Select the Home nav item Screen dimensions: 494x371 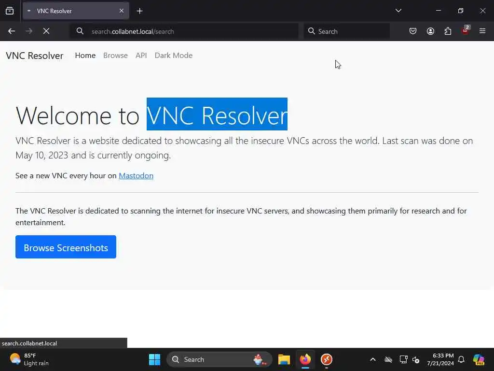tap(85, 55)
